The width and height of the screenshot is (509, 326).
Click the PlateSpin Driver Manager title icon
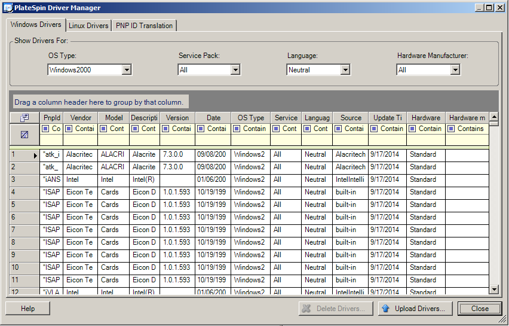click(x=8, y=8)
